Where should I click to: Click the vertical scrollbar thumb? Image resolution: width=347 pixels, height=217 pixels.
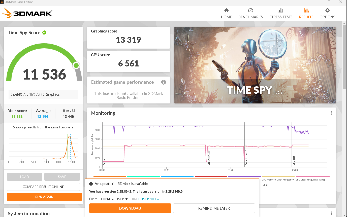point(344,57)
